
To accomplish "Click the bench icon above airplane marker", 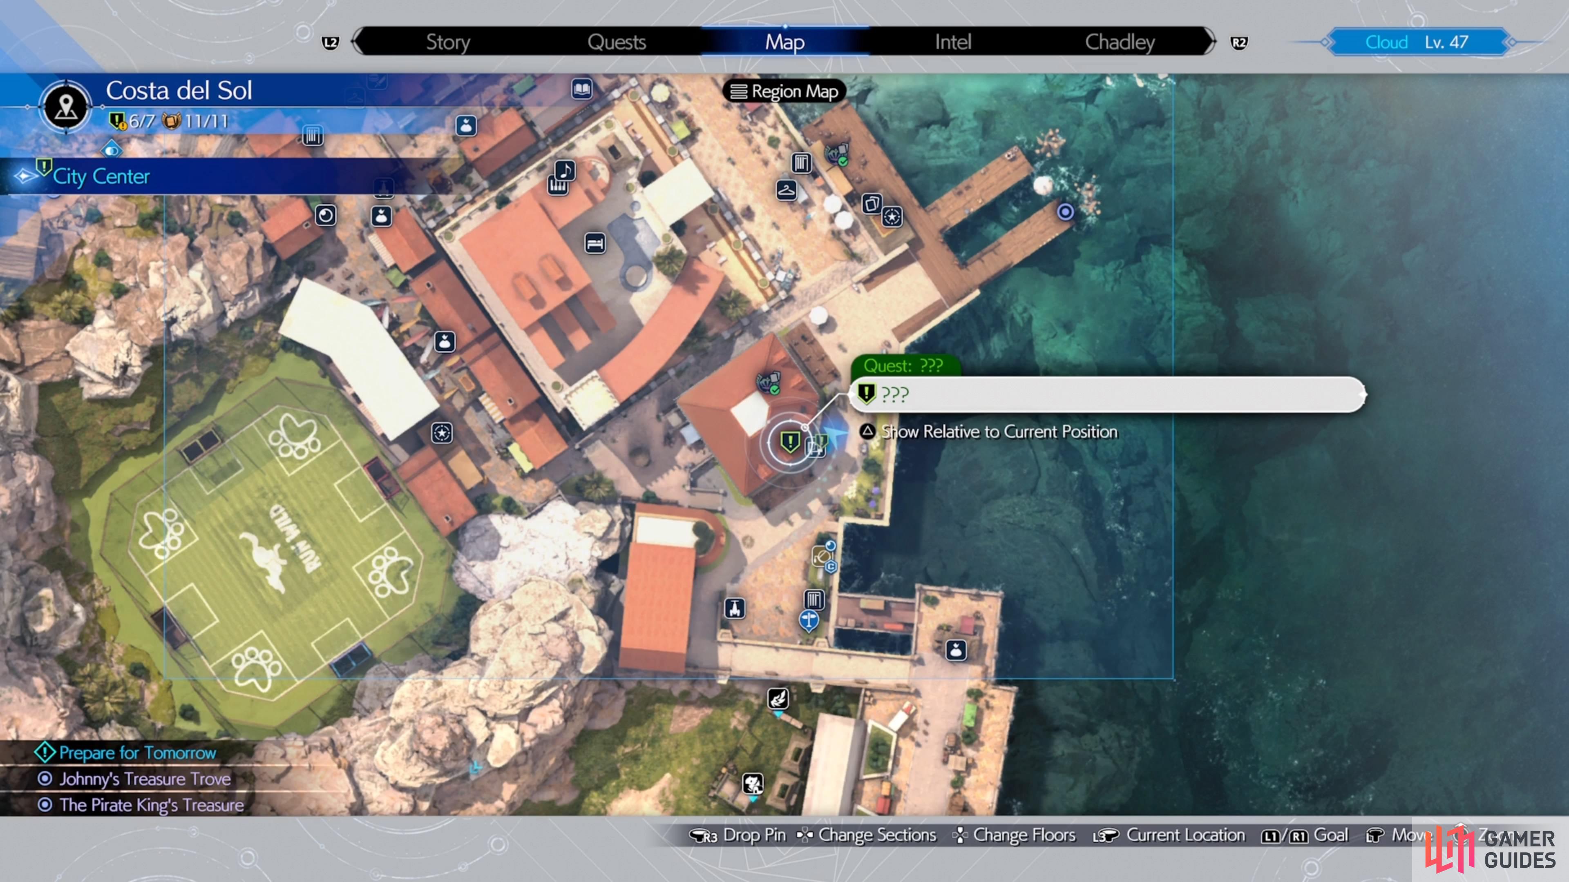I will tap(814, 599).
